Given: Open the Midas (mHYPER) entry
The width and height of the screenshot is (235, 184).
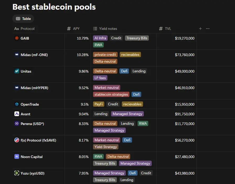Looking at the screenshot, I should tap(35, 88).
